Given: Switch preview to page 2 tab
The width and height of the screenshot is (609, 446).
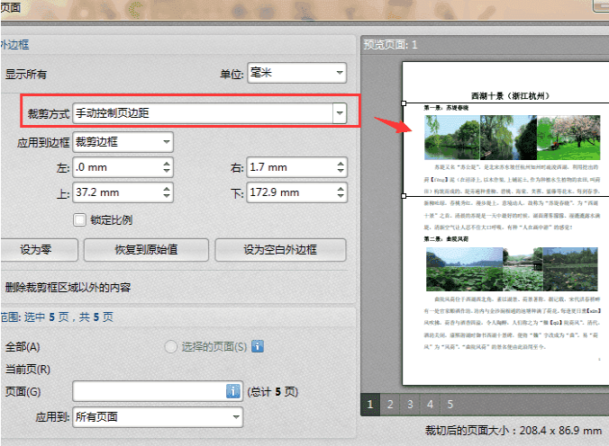Looking at the screenshot, I should (390, 405).
